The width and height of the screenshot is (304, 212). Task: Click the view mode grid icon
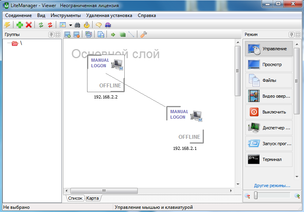(63, 25)
